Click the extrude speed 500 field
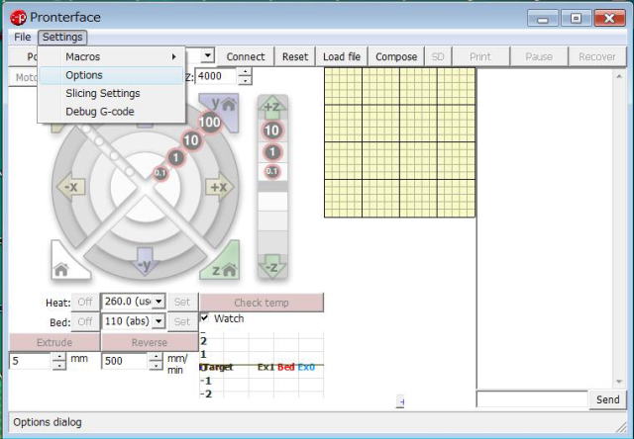The width and height of the screenshot is (634, 439). (126, 361)
